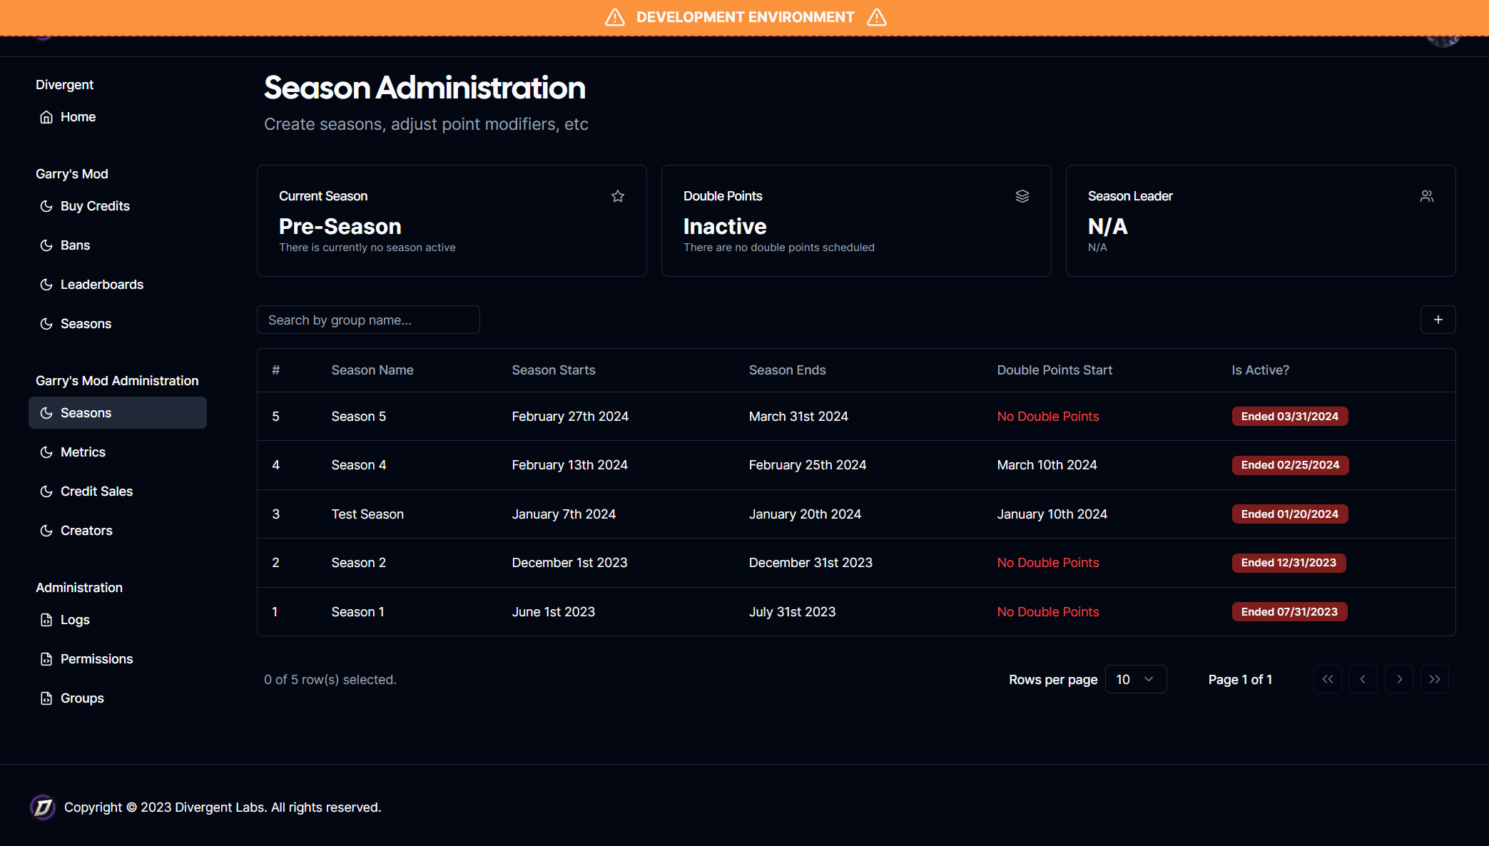Jump to first page double-chevron

1327,679
